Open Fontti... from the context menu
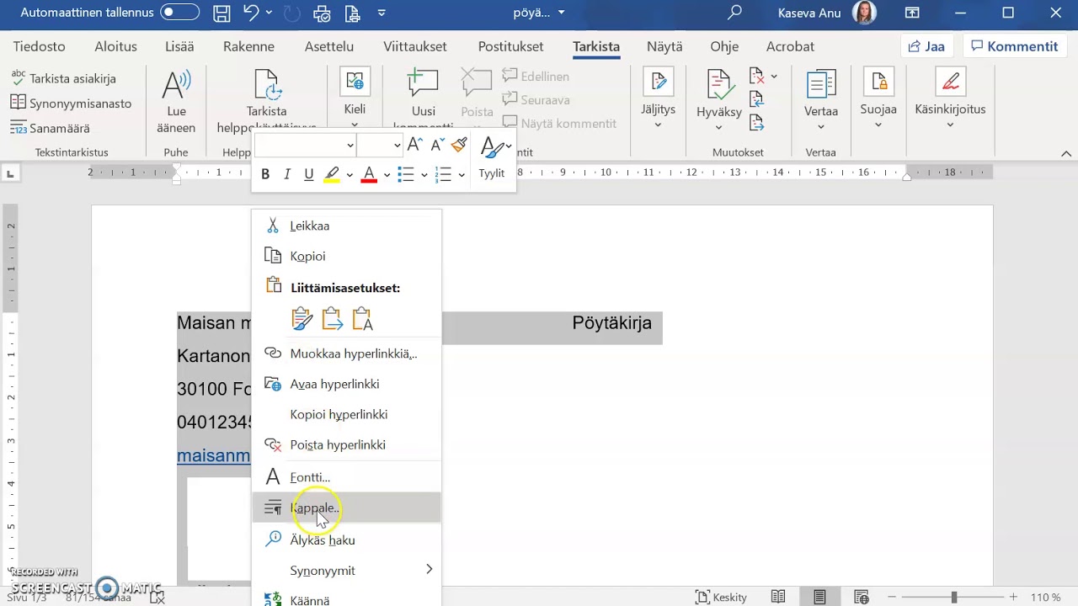Viewport: 1078px width, 606px height. tap(346, 477)
